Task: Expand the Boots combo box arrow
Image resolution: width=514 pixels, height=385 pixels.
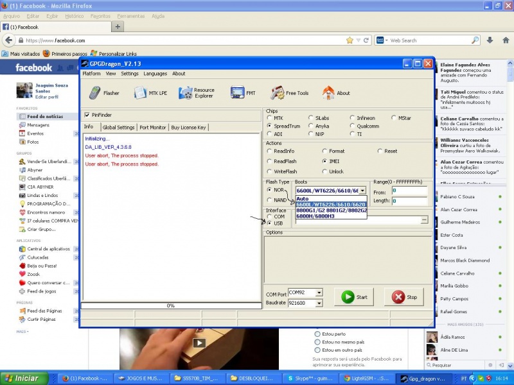Action: pyautogui.click(x=362, y=191)
